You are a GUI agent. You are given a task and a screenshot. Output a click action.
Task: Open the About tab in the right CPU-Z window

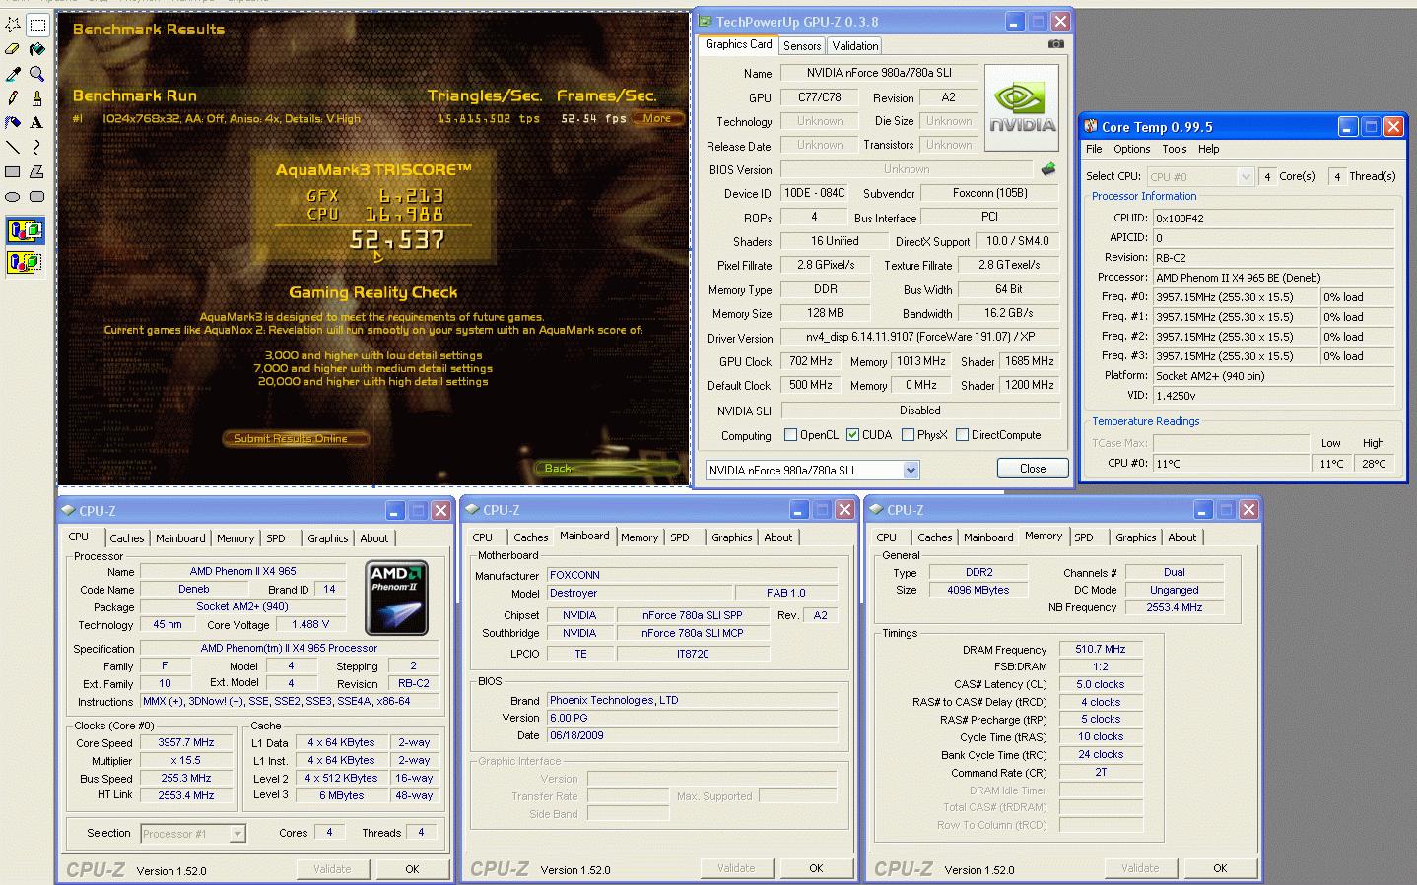(x=1182, y=537)
